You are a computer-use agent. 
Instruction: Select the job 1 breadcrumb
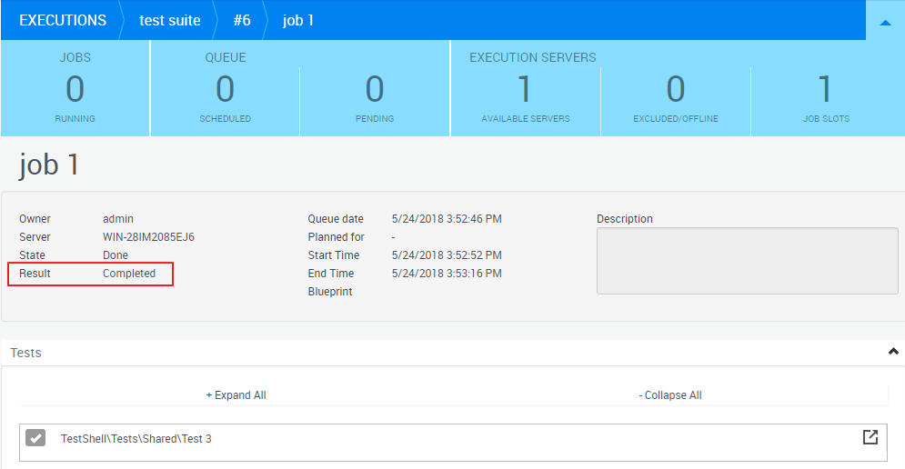point(298,20)
